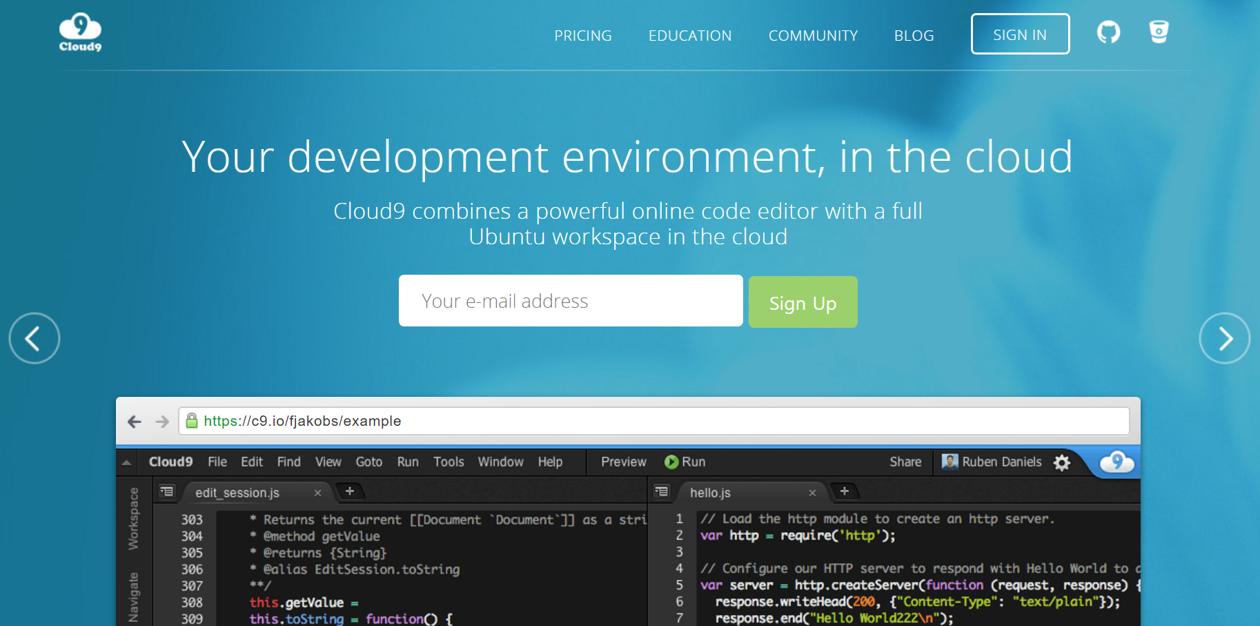
Task: Open the File menu
Action: point(217,462)
